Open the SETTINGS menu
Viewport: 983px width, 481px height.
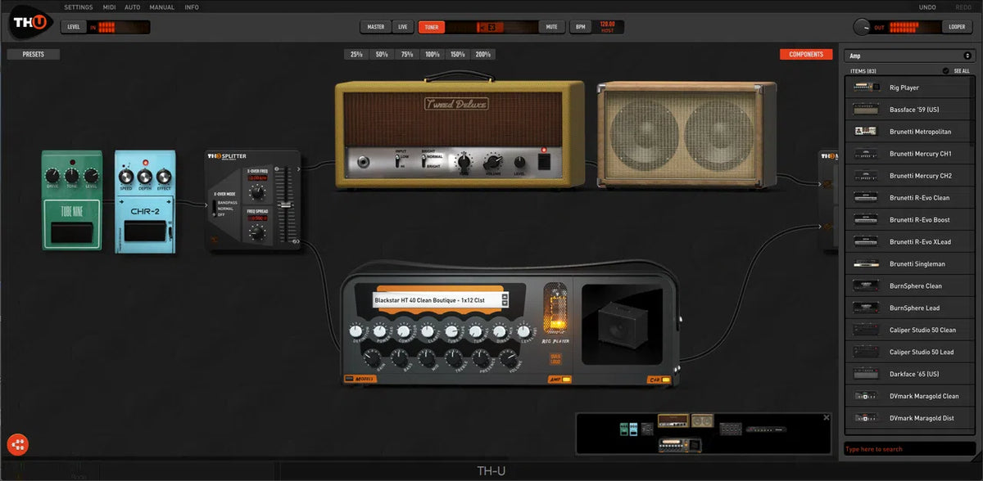pos(78,7)
